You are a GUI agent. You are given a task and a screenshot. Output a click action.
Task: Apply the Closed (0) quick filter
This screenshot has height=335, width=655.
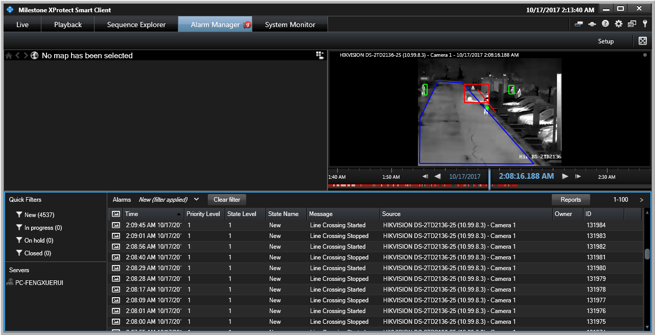(x=34, y=253)
